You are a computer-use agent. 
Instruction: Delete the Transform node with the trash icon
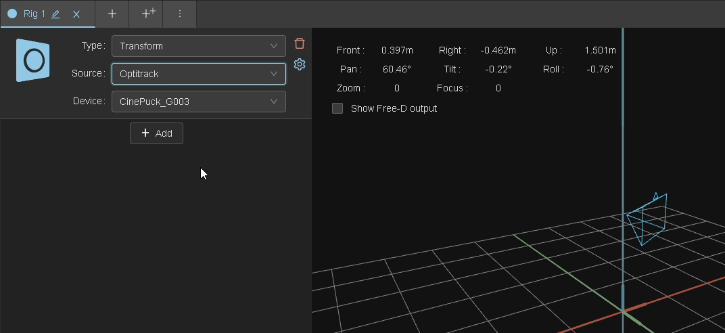point(300,43)
